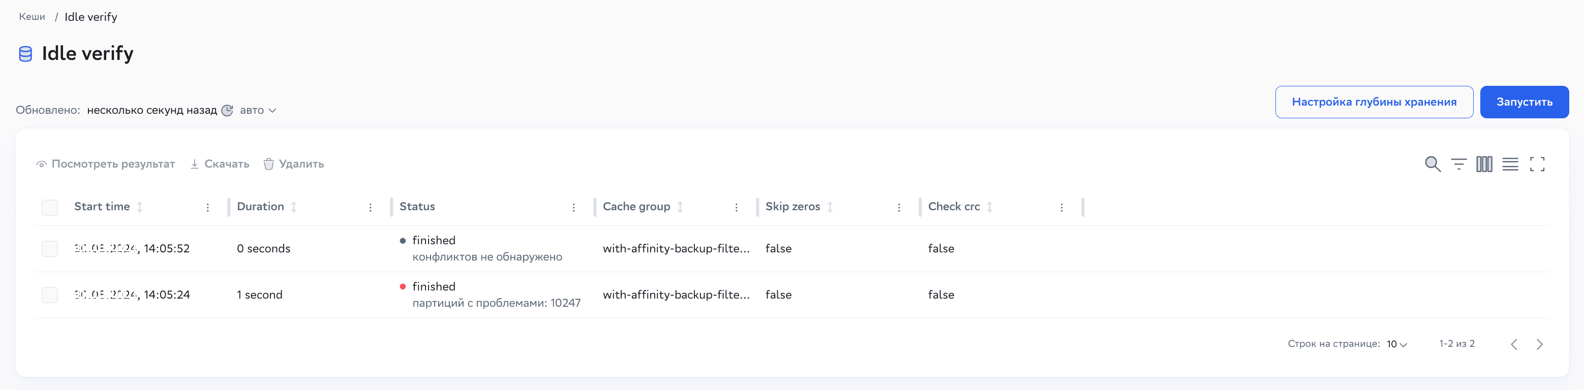Open Status column options menu
The width and height of the screenshot is (1584, 390).
click(x=574, y=208)
